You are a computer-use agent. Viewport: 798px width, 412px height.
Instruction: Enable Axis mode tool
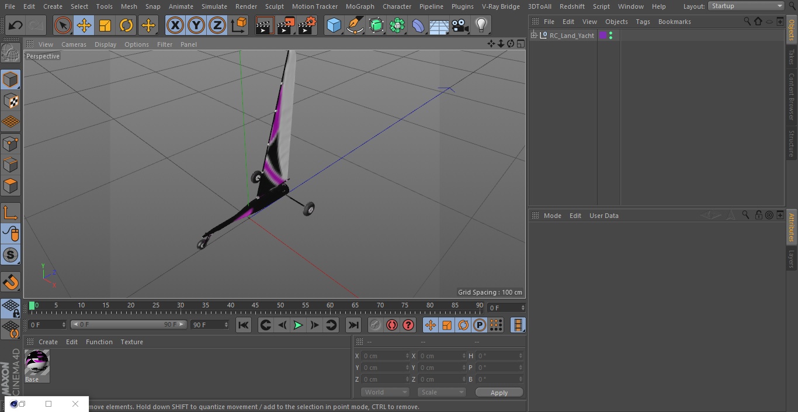click(x=11, y=213)
